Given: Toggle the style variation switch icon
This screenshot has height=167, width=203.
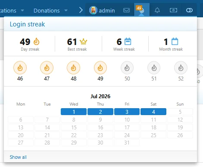Looking at the screenshot, I should [189, 10].
